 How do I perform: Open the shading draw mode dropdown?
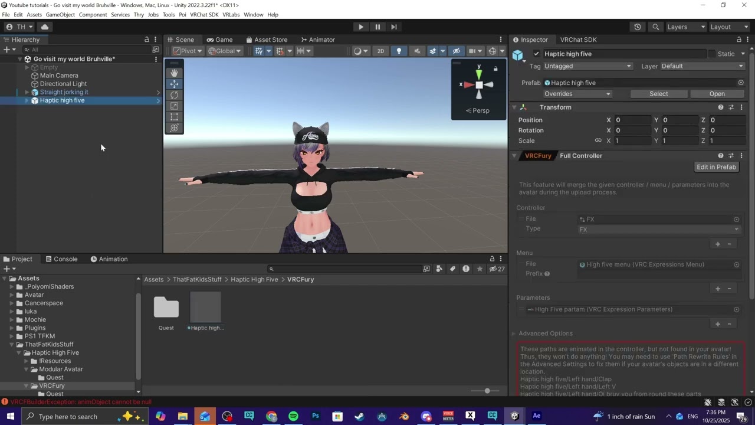360,51
